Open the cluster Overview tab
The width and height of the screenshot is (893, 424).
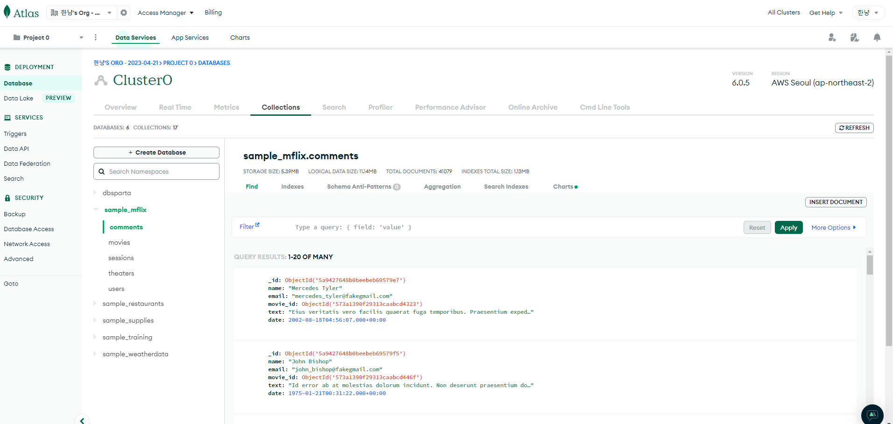click(120, 107)
